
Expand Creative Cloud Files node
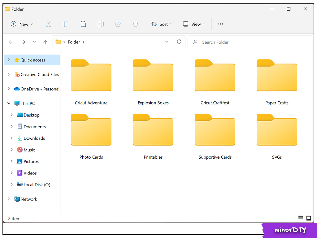[9, 74]
